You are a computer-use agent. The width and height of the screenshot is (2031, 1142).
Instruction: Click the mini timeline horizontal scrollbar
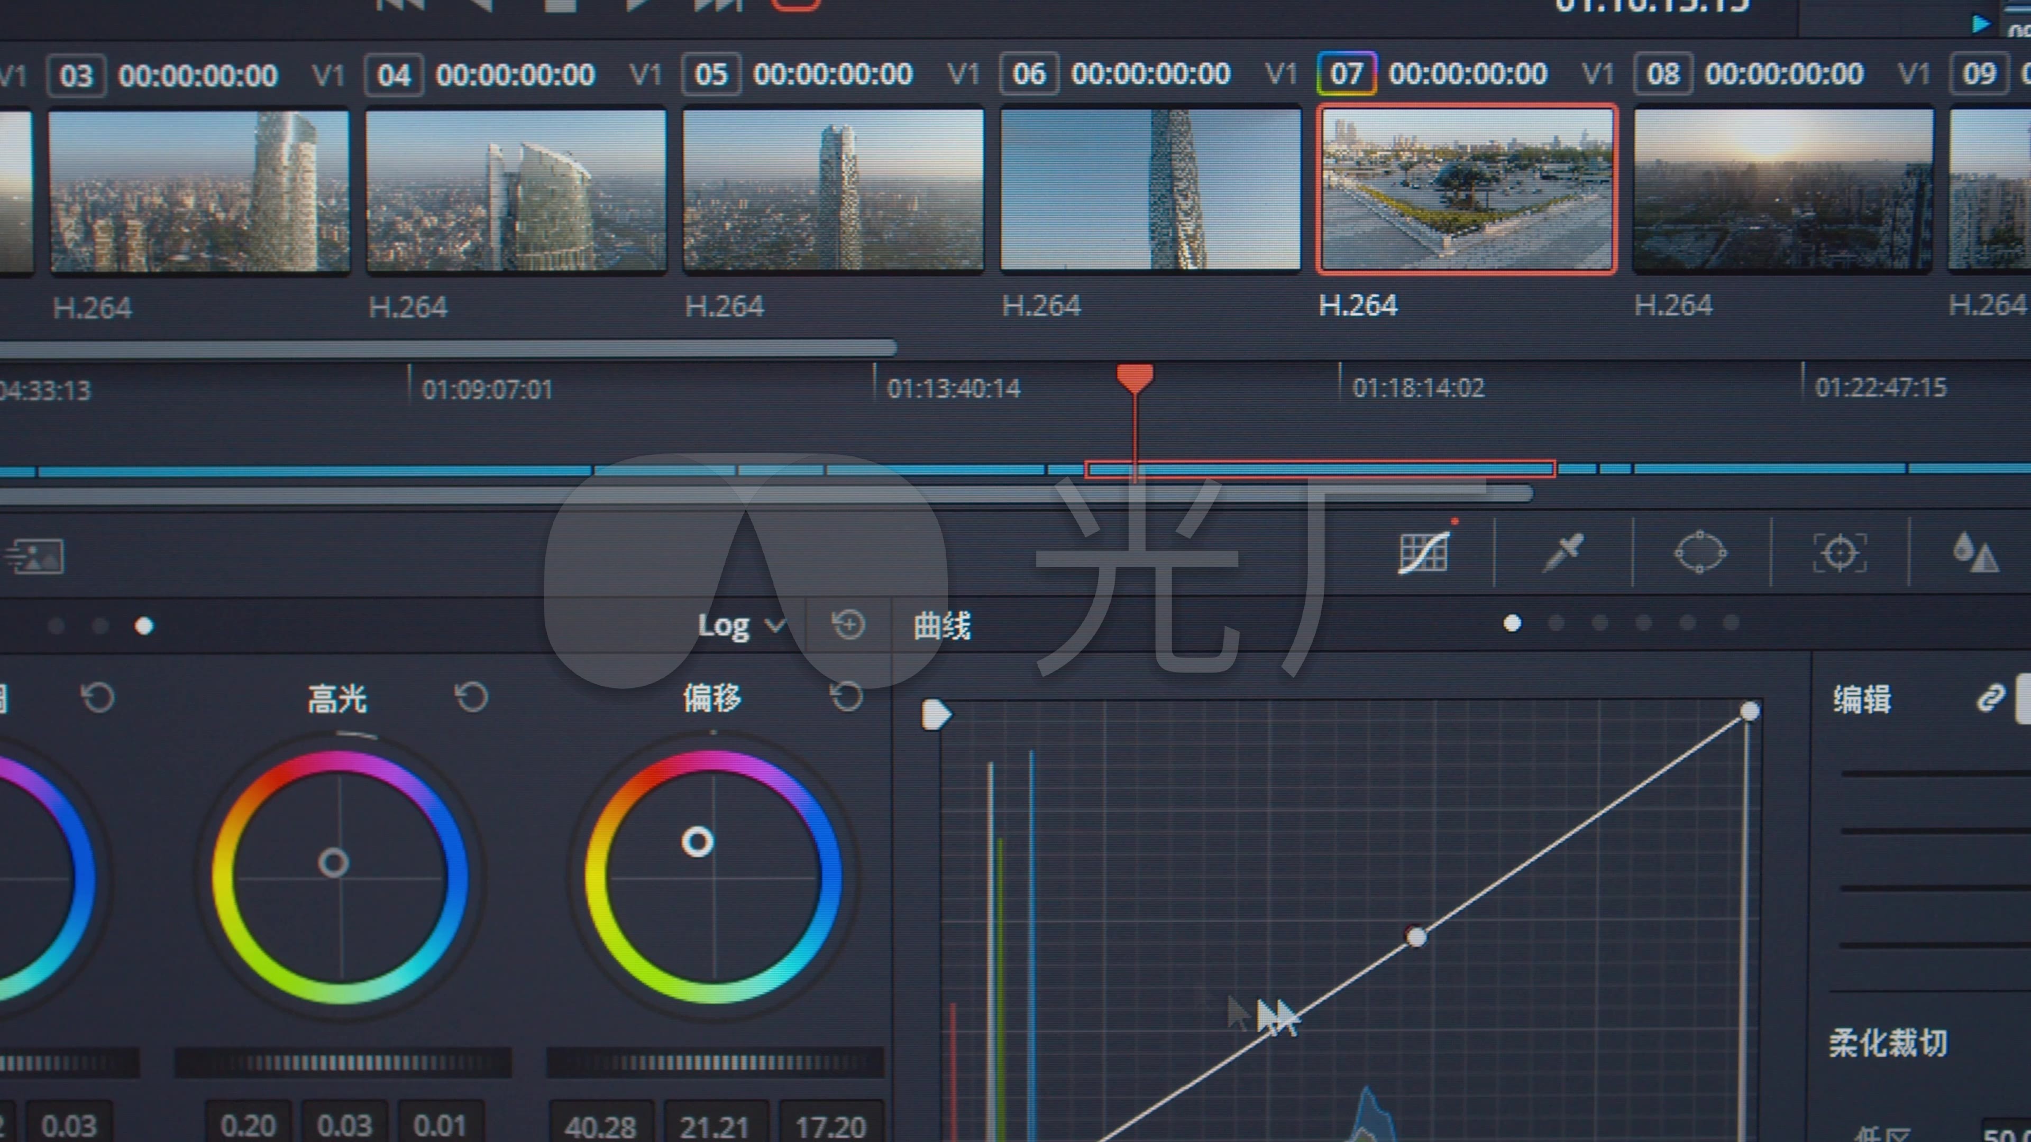pyautogui.click(x=766, y=495)
